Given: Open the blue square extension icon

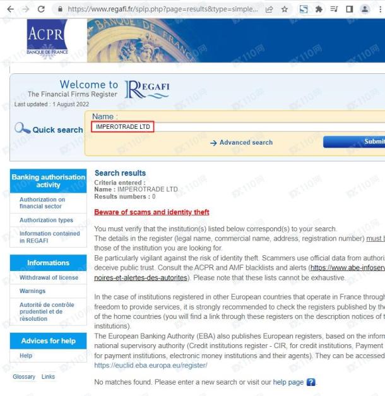Looking at the screenshot, I should tap(304, 9).
